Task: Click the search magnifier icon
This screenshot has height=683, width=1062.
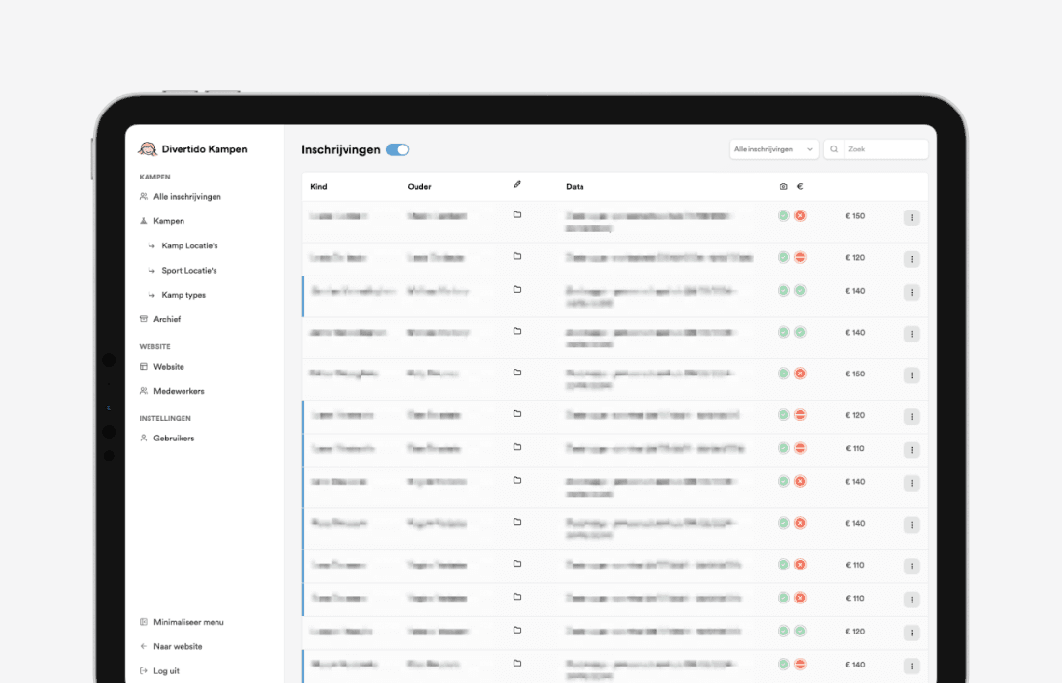Action: pos(833,148)
